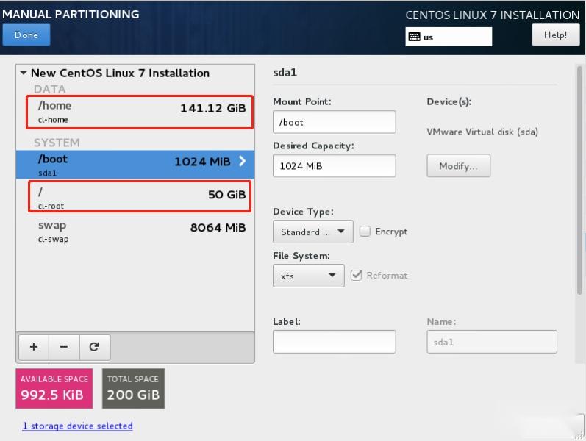
Task: Click the VMware Virtual disk (sda) text
Action: click(482, 132)
